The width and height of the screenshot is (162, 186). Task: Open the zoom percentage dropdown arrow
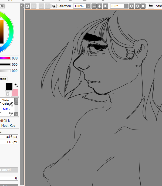click(x=88, y=6)
